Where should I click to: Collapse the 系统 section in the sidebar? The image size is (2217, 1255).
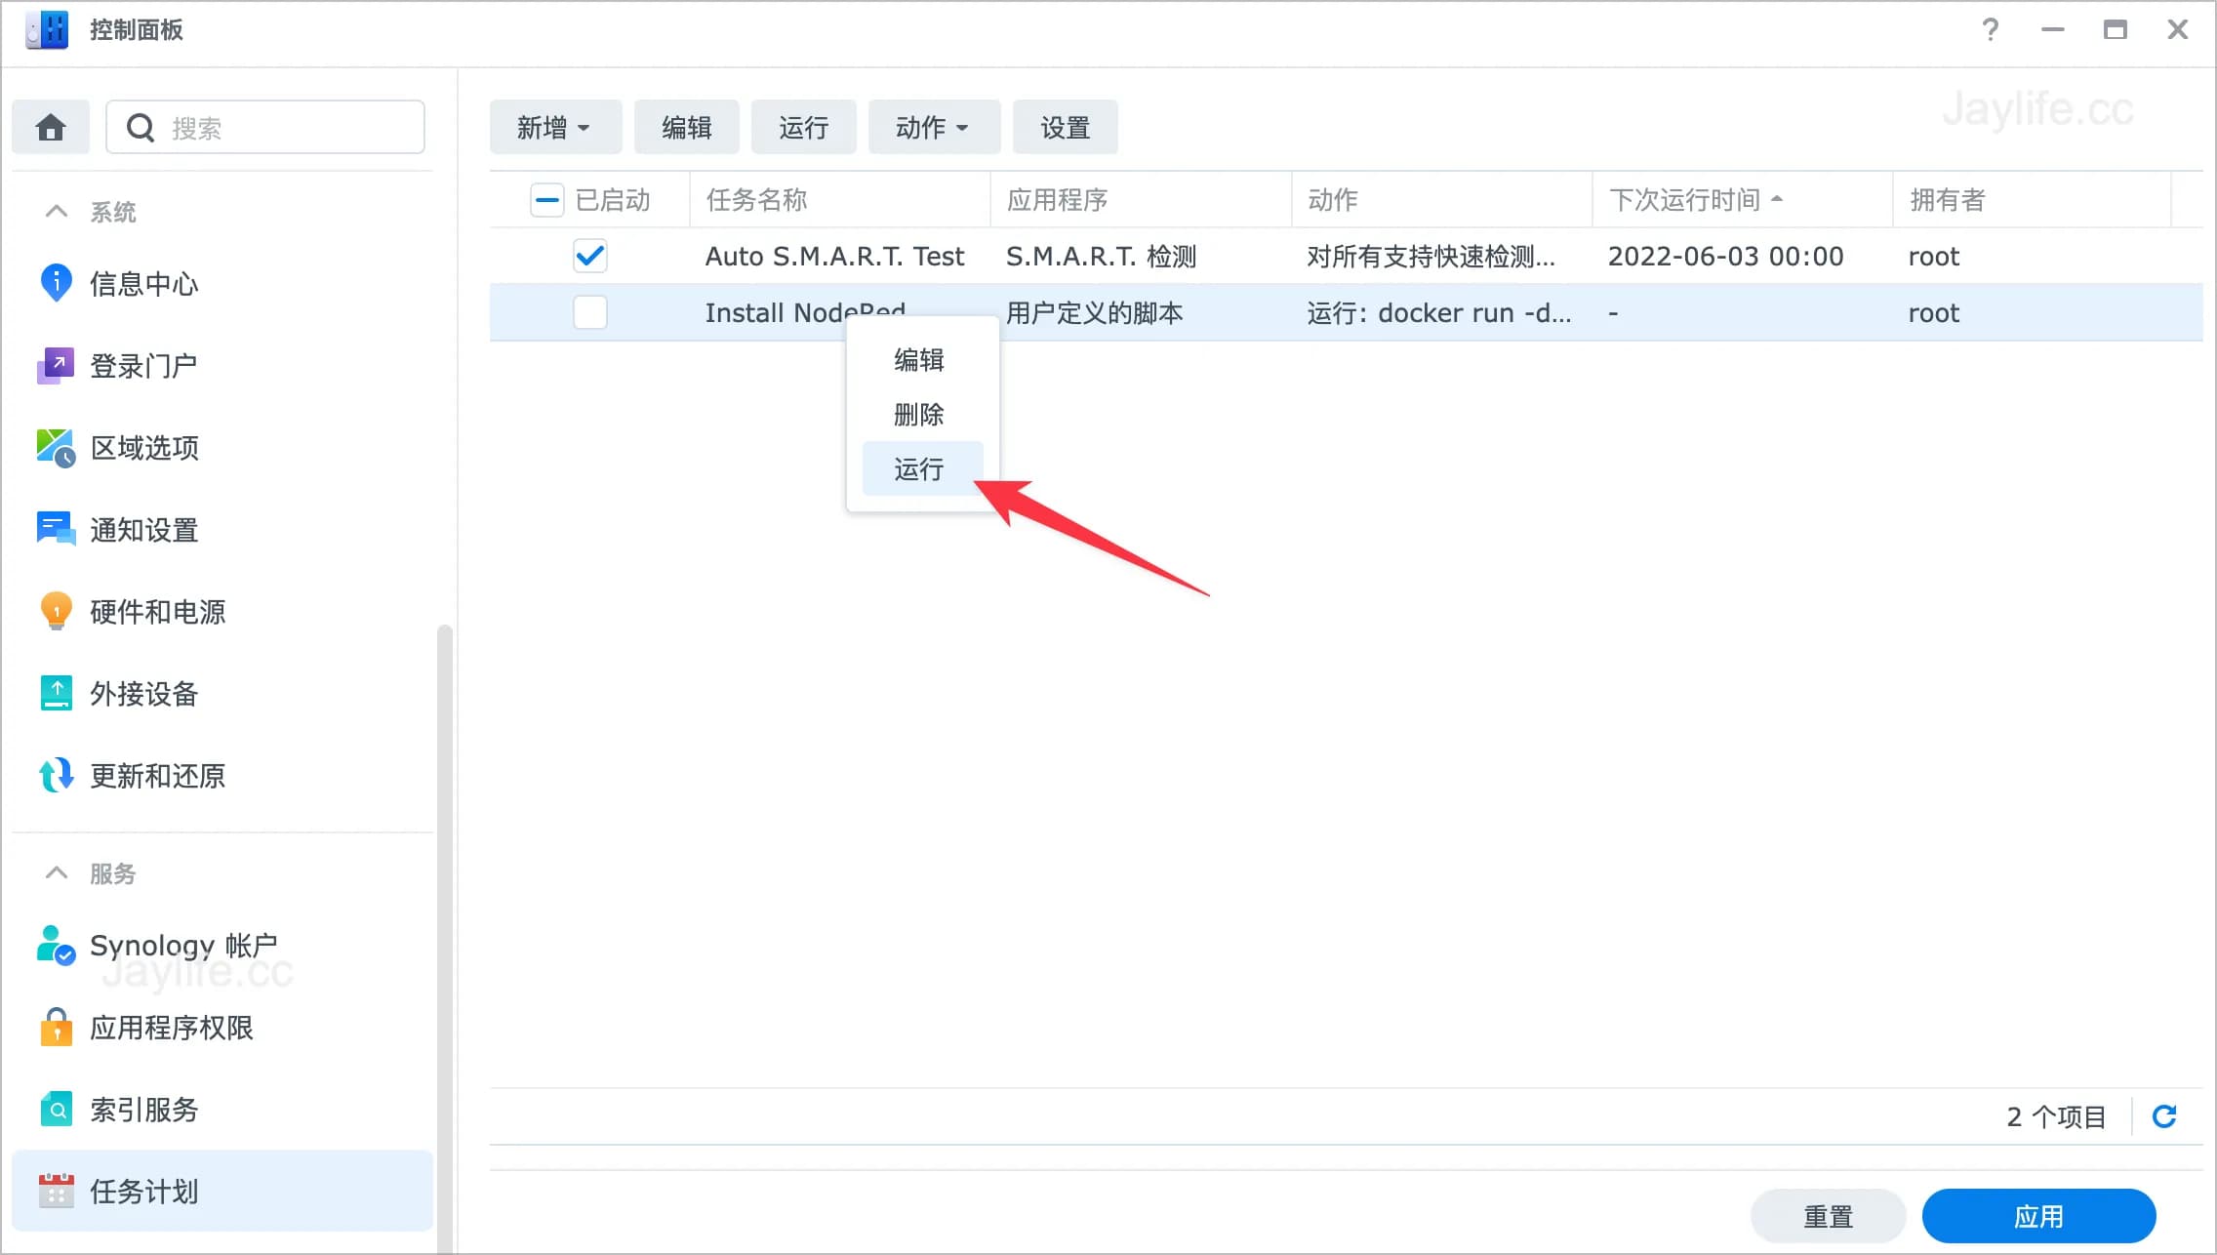click(x=56, y=211)
